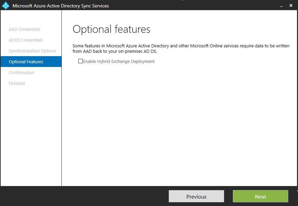The image size is (298, 206).
Task: Go to the ADDS Credentials step
Action: coord(26,40)
